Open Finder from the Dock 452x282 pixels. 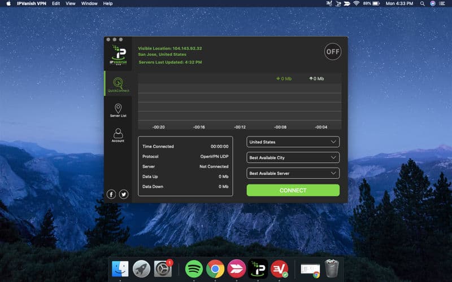(x=120, y=269)
